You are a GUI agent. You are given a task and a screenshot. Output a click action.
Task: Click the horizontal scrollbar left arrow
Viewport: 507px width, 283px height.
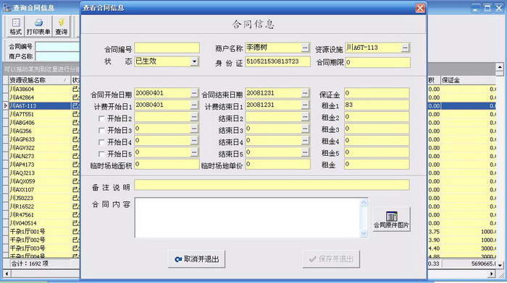tap(7, 274)
